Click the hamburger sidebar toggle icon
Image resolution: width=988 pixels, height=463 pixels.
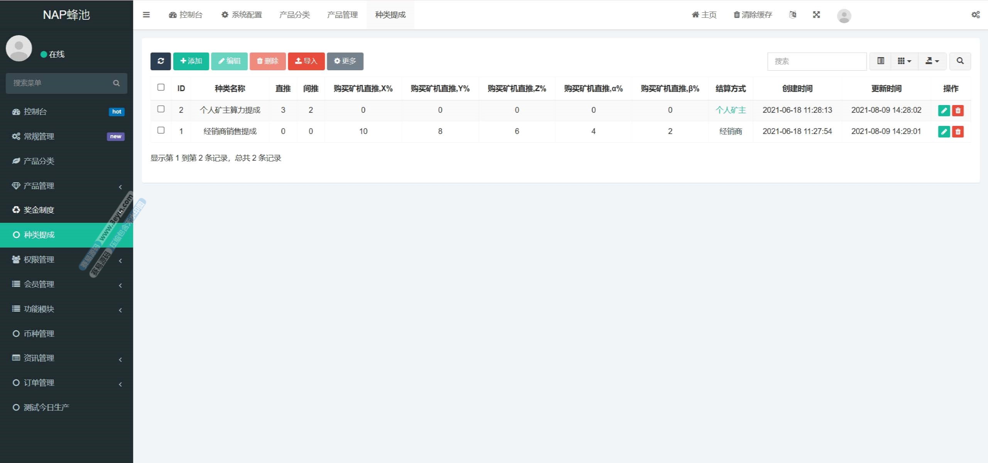[146, 15]
